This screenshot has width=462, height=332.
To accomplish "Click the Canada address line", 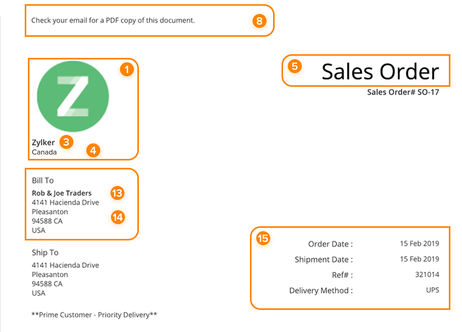I will [x=44, y=152].
